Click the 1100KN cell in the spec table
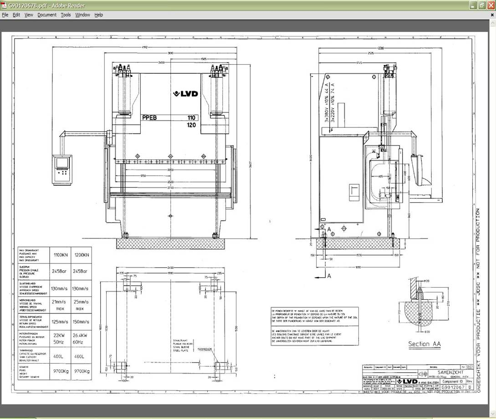 (61, 255)
